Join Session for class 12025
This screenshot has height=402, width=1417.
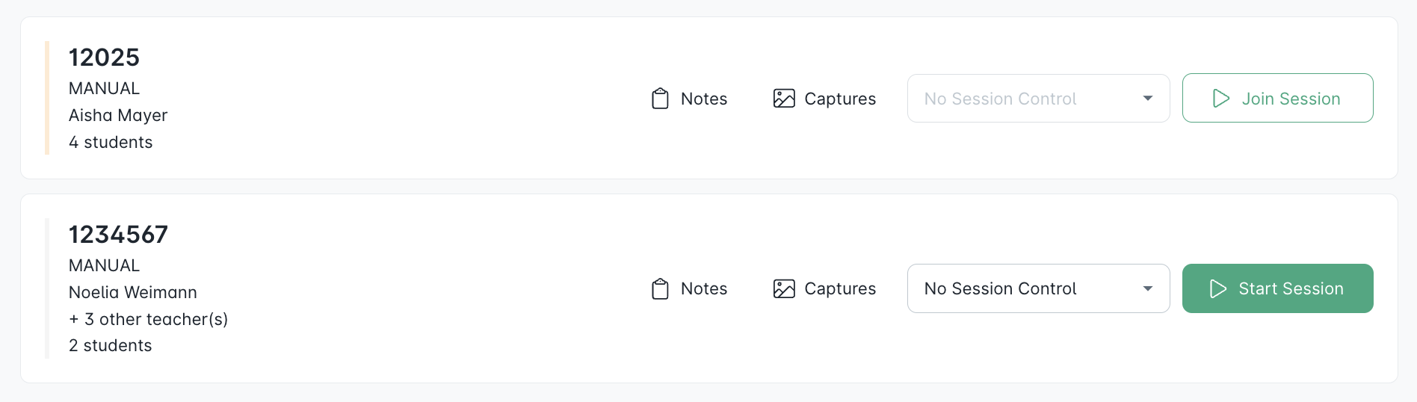coord(1277,98)
